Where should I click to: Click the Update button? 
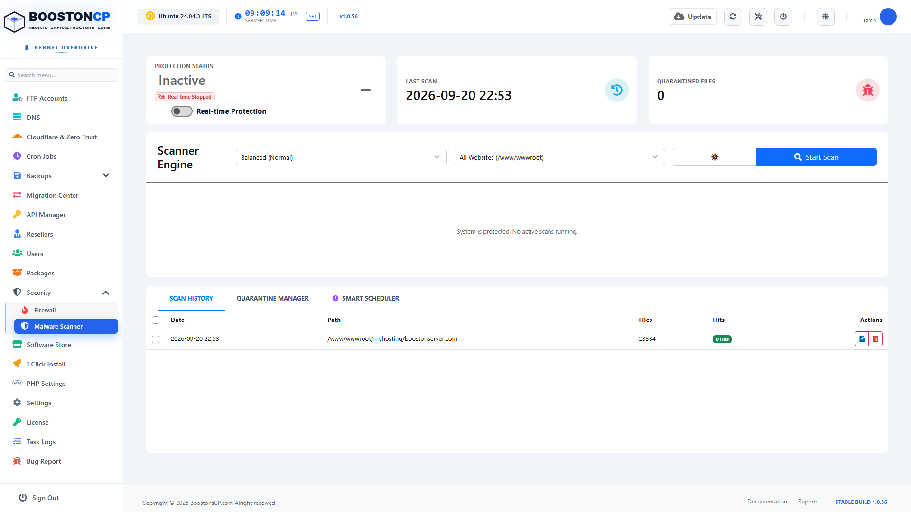(693, 17)
